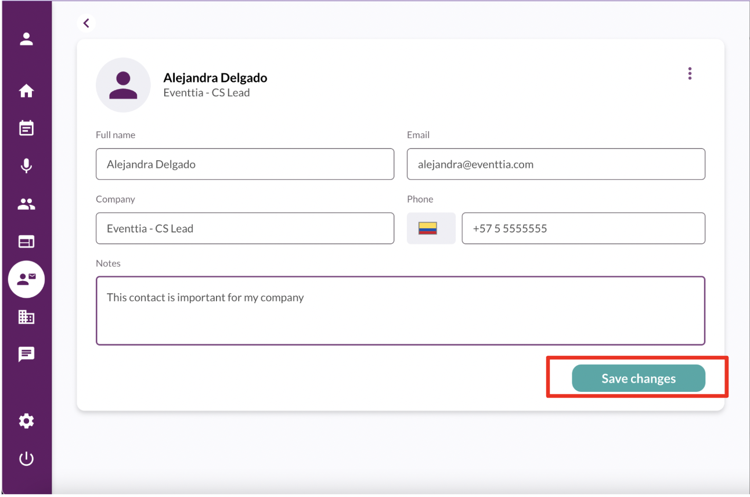Screen dimensions: 750x497
Task: Go to the Home icon
Action: pos(26,91)
